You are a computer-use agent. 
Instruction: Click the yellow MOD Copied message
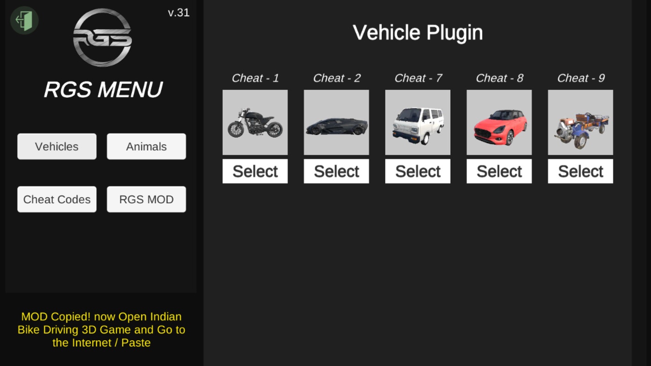(x=101, y=329)
